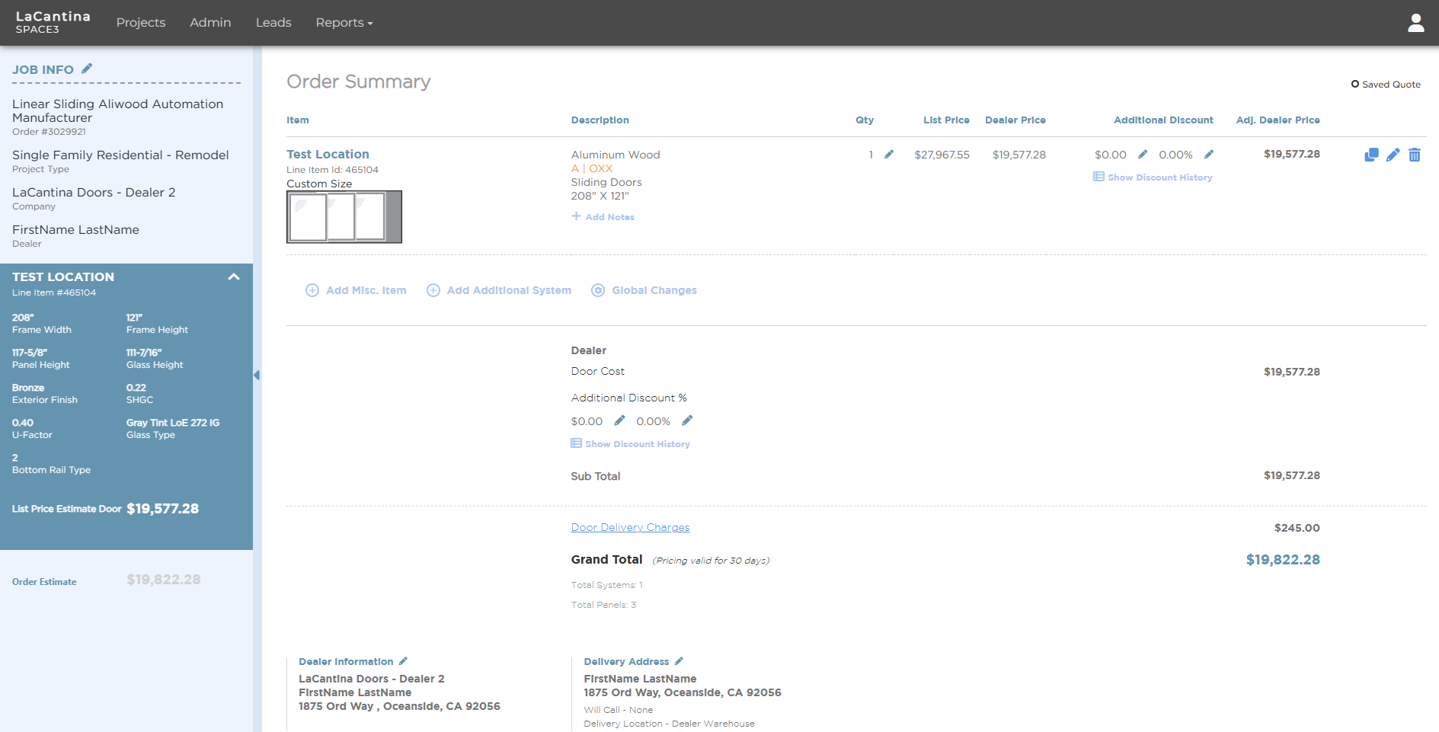The image size is (1439, 732).
Task: Click the Order Estimate label in sidebar
Action: pos(44,582)
